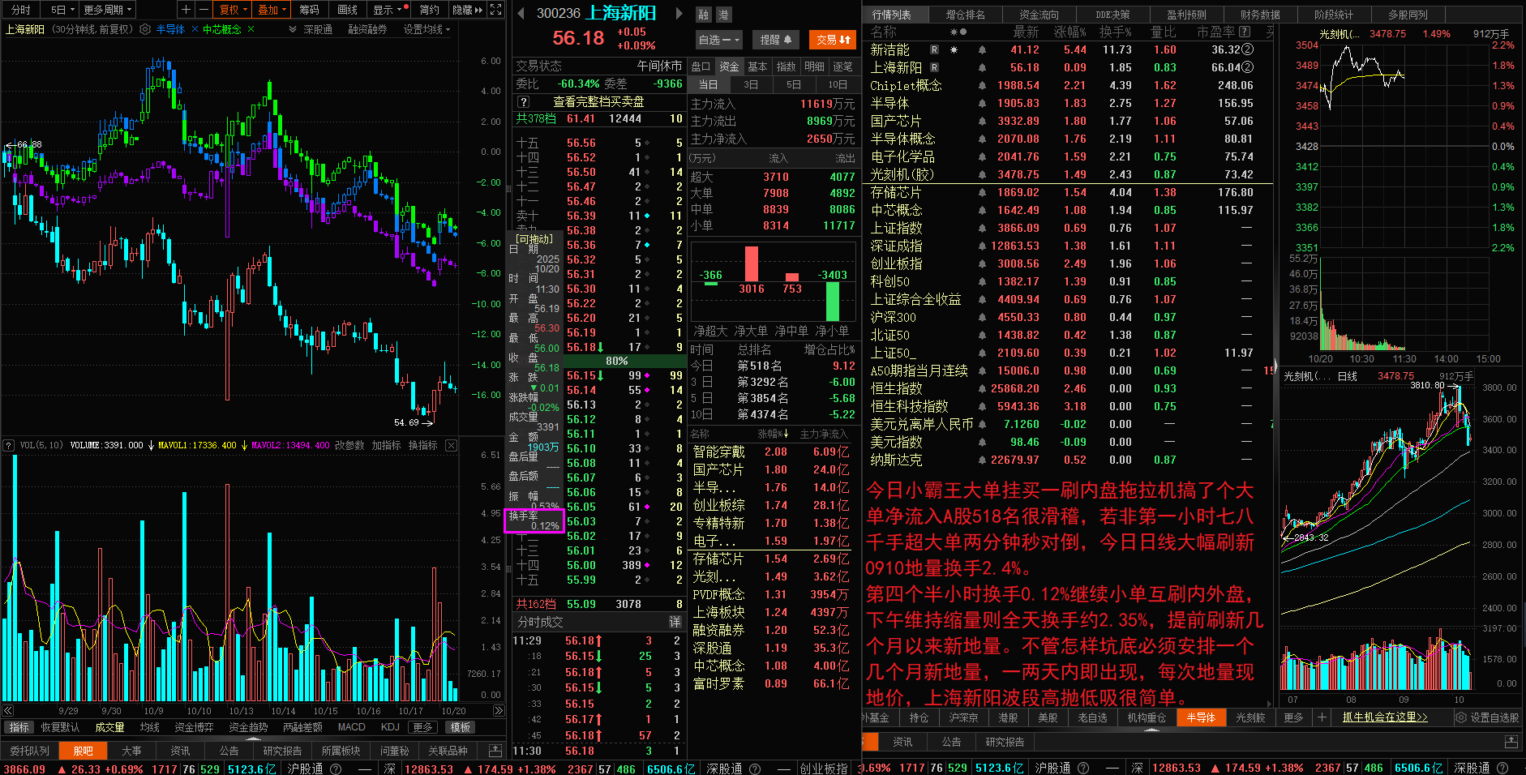
Task: Expand the 叠加 overlay dropdown
Action: [272, 10]
